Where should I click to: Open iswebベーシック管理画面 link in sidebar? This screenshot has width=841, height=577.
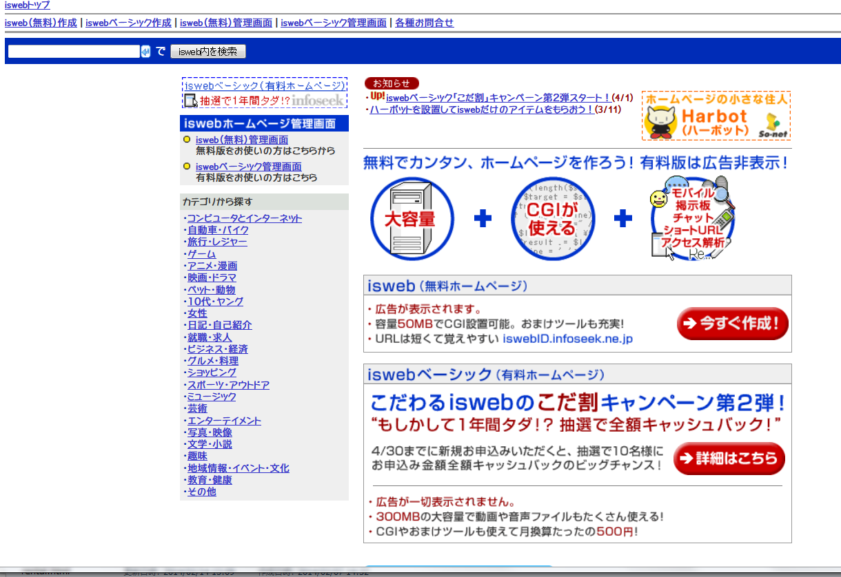coord(248,167)
